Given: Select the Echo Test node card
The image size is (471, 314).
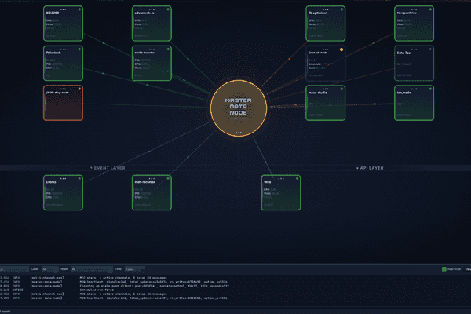Looking at the screenshot, I should (414, 63).
